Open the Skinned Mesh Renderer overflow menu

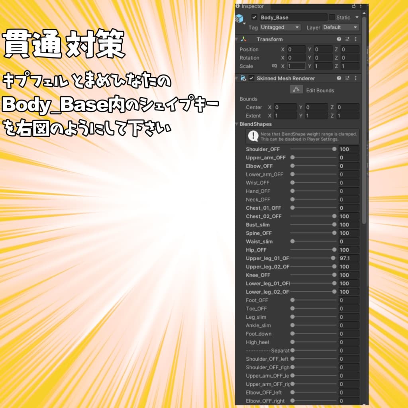(x=356, y=78)
